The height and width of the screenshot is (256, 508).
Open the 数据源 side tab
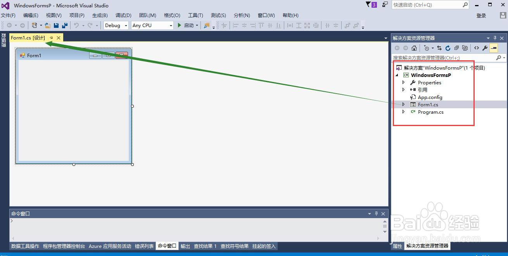click(3, 40)
